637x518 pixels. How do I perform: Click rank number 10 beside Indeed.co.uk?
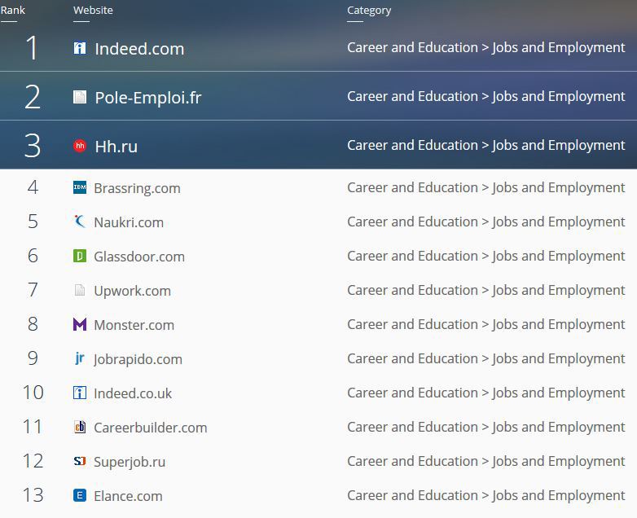tap(33, 393)
